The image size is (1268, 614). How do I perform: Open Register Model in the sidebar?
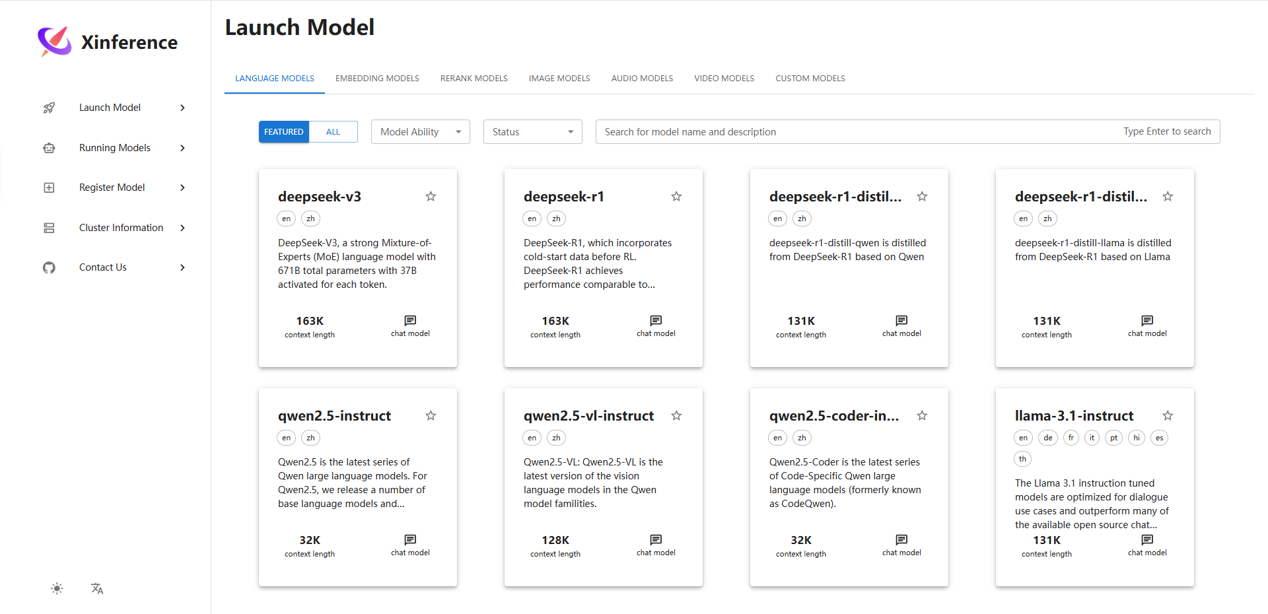click(x=112, y=188)
